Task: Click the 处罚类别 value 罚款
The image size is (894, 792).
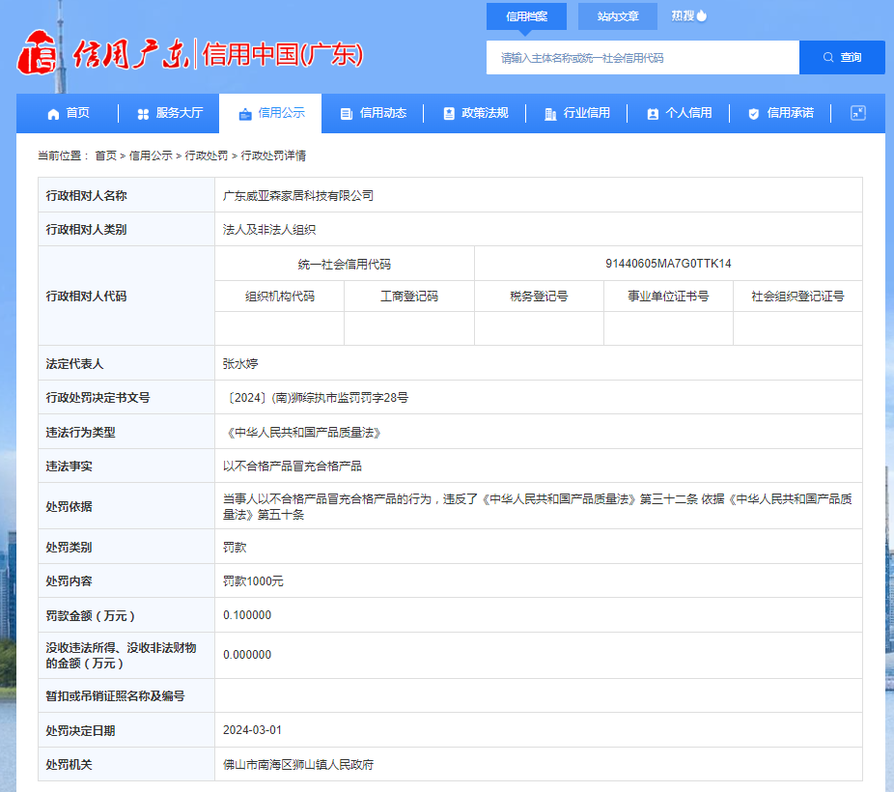Action: click(235, 548)
